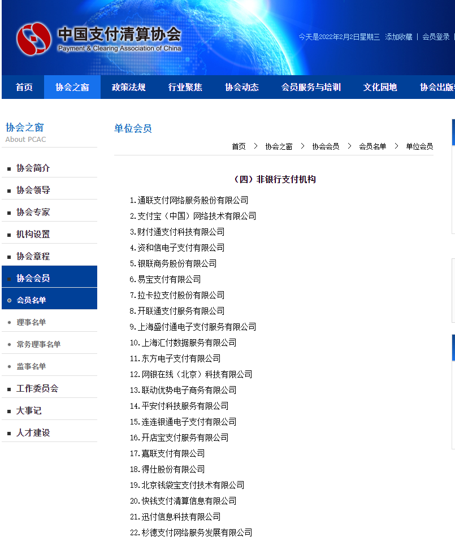Click the 会员登录 link in header
Screen dimensions: 455x537
coord(436,37)
